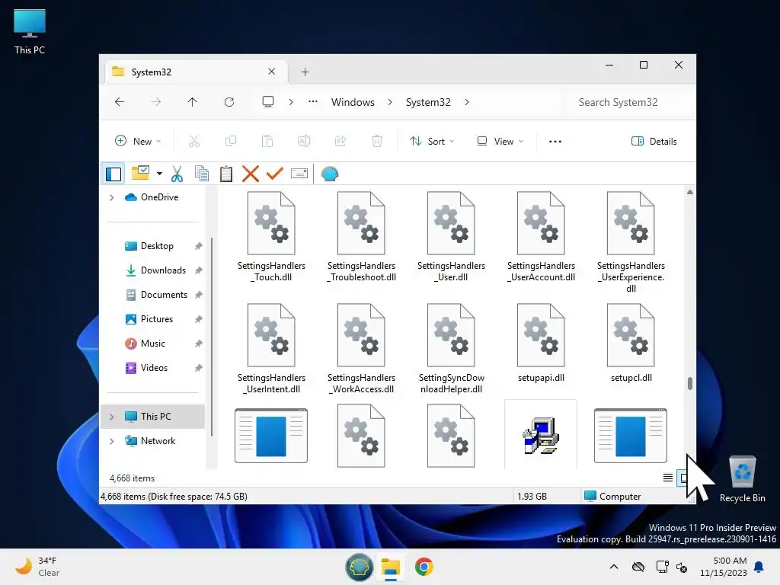Expand chevron between Windows and System32

coord(390,102)
